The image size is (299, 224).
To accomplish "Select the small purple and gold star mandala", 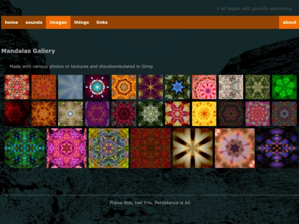I will [151, 87].
